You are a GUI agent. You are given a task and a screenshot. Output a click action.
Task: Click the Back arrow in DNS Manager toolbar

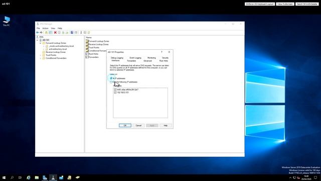click(37, 32)
